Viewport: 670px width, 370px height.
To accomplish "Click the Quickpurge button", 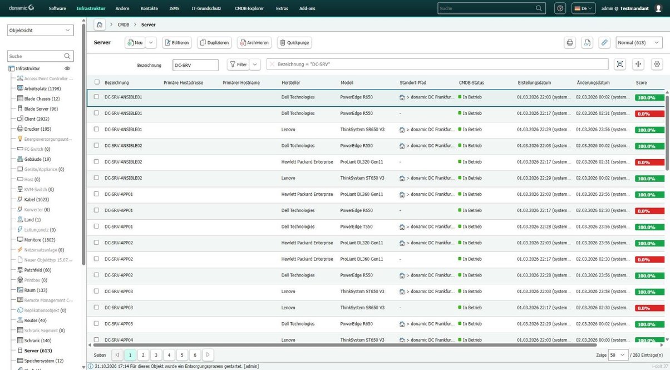I will (x=294, y=43).
